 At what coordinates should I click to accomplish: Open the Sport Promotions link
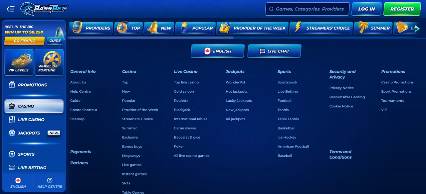point(396,91)
